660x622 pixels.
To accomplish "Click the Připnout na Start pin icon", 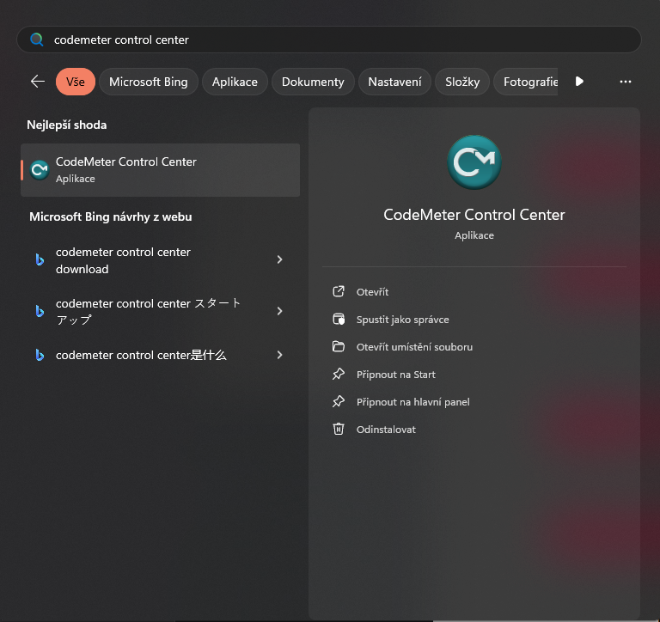I will point(339,375).
